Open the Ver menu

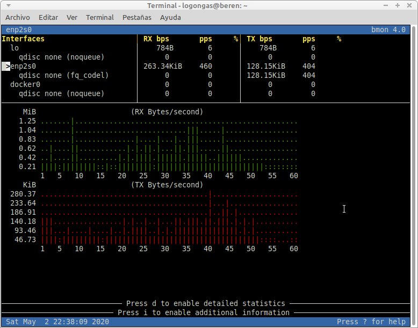tap(72, 17)
